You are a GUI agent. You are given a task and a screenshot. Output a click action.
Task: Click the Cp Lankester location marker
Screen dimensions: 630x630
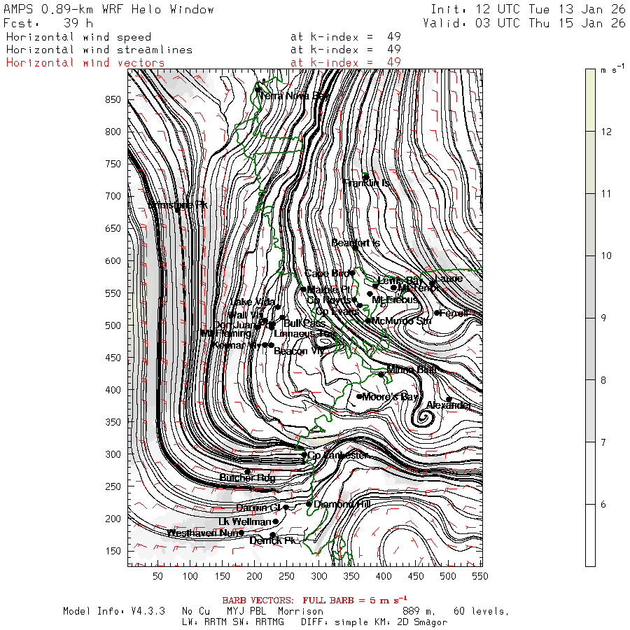[x=304, y=455]
